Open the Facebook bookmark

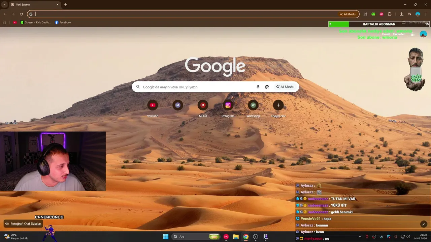[63, 23]
